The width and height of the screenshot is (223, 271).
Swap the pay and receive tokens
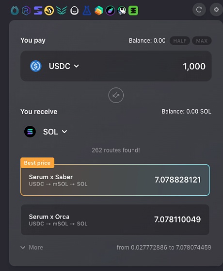116,95
